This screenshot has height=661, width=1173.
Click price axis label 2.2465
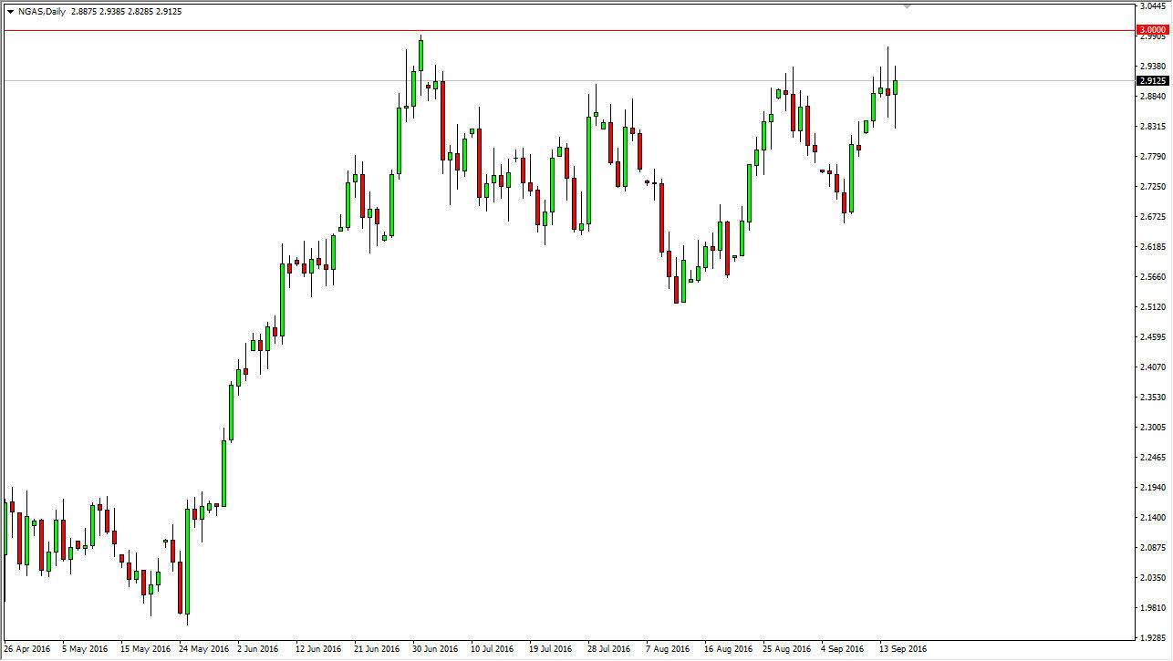tap(1154, 458)
